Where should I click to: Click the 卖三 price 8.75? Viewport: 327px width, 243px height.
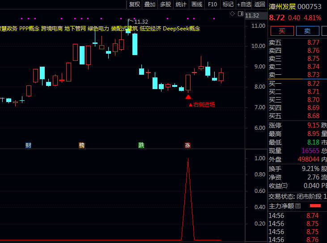[x=313, y=59]
